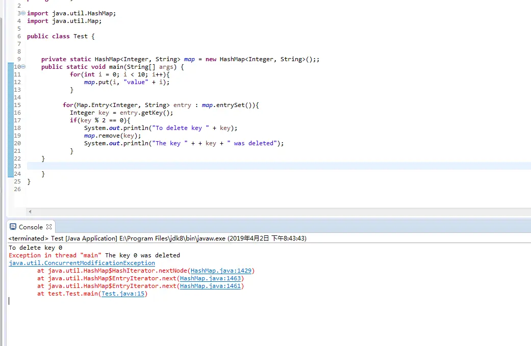
Task: Click 'To delete key 0' console output
Action: pyautogui.click(x=36, y=248)
